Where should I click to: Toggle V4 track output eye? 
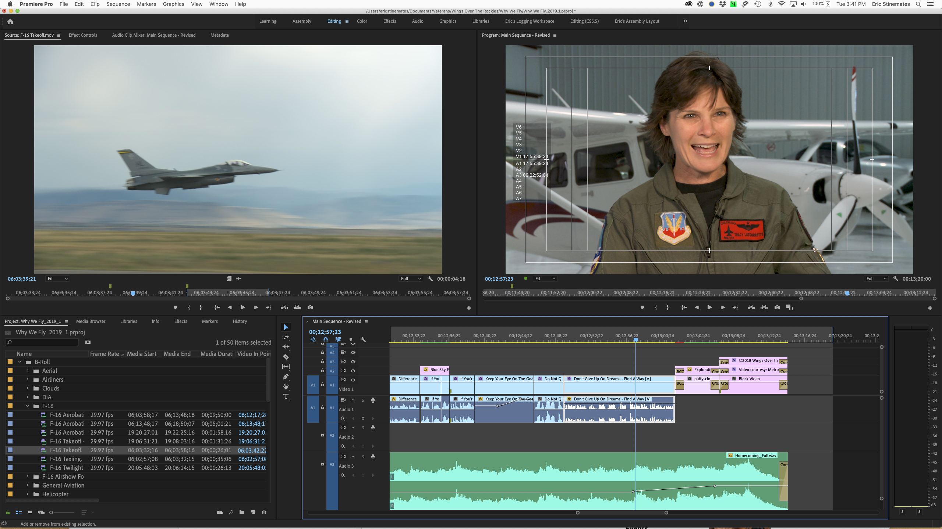pyautogui.click(x=353, y=352)
